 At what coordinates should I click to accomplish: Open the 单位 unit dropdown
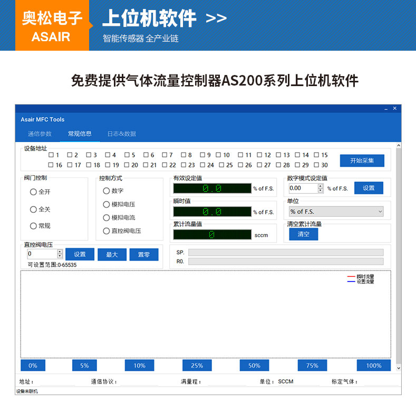coord(336,212)
